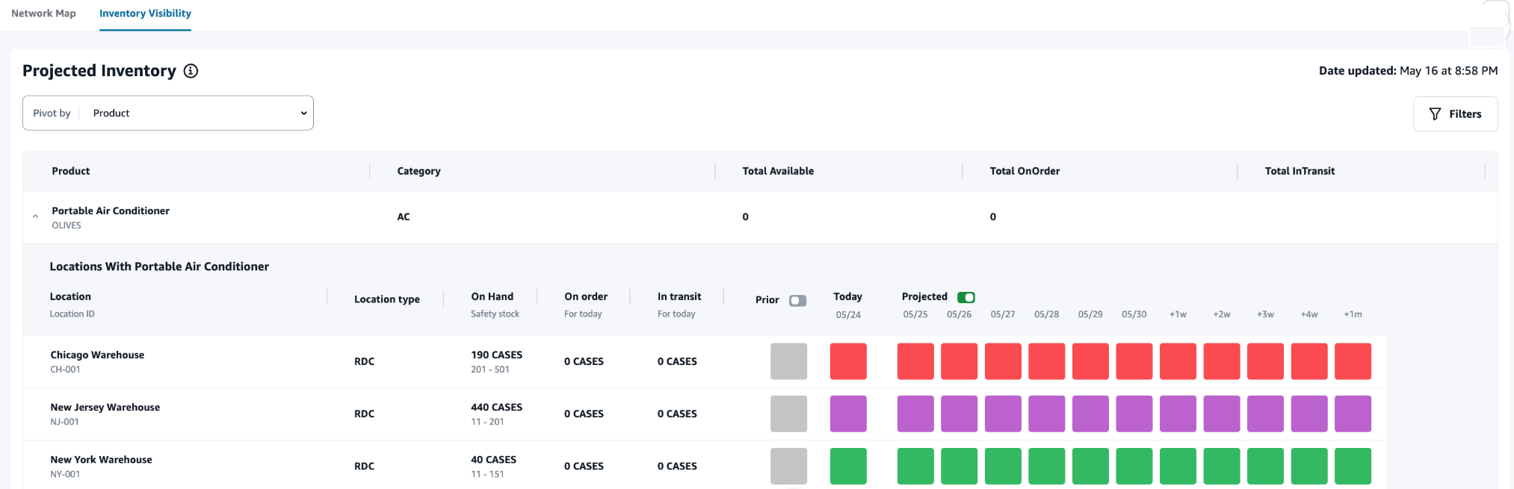The width and height of the screenshot is (1514, 489).
Task: Disable the Projected toggle switch
Action: (x=965, y=297)
